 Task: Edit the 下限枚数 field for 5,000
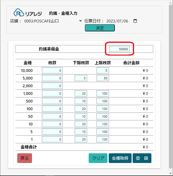click(81, 78)
